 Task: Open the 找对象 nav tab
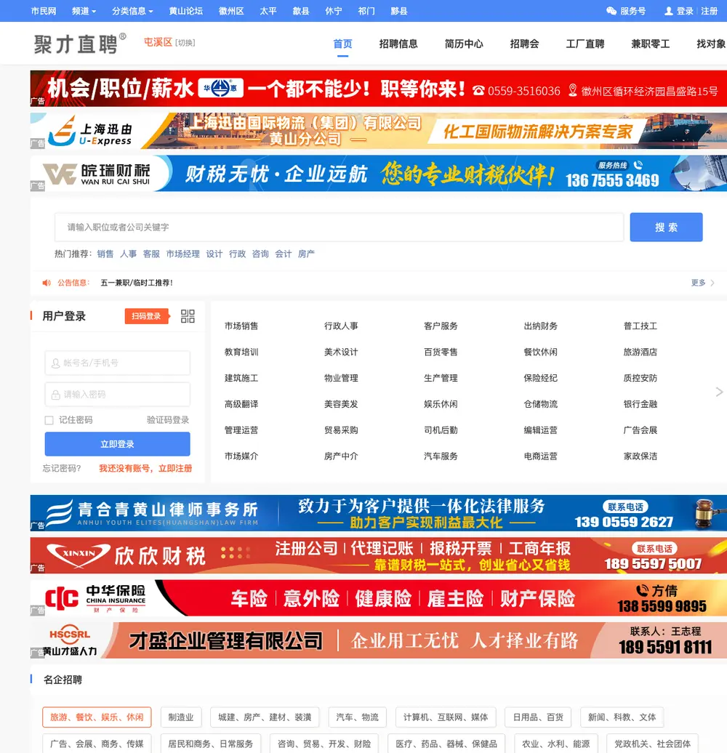point(711,44)
